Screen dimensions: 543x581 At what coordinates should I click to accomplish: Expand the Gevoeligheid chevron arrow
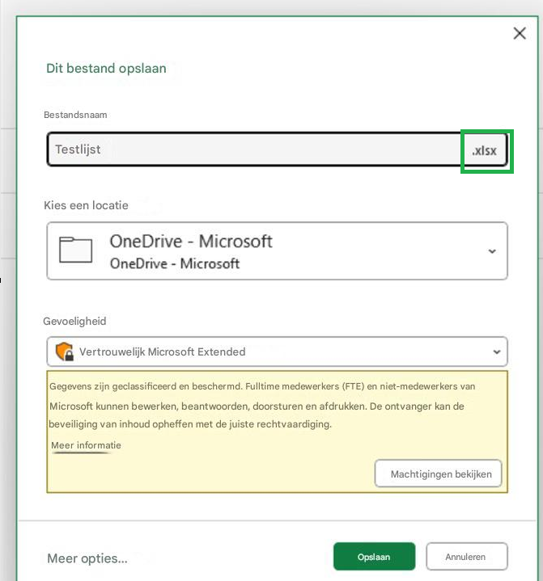click(497, 352)
